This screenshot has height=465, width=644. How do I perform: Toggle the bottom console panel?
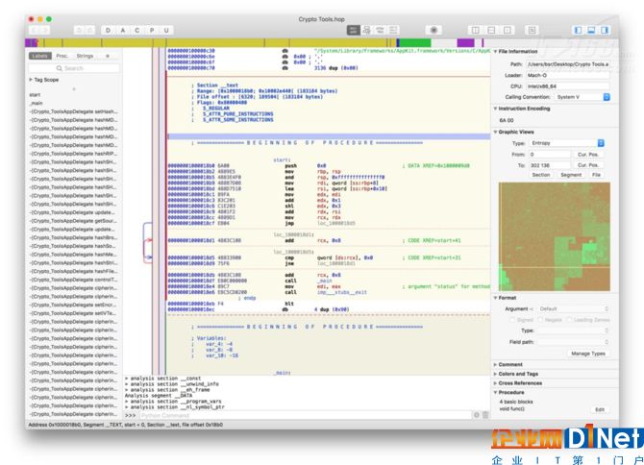point(591,30)
